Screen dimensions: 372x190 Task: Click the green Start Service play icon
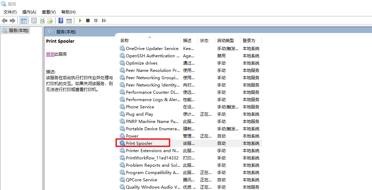click(x=80, y=20)
